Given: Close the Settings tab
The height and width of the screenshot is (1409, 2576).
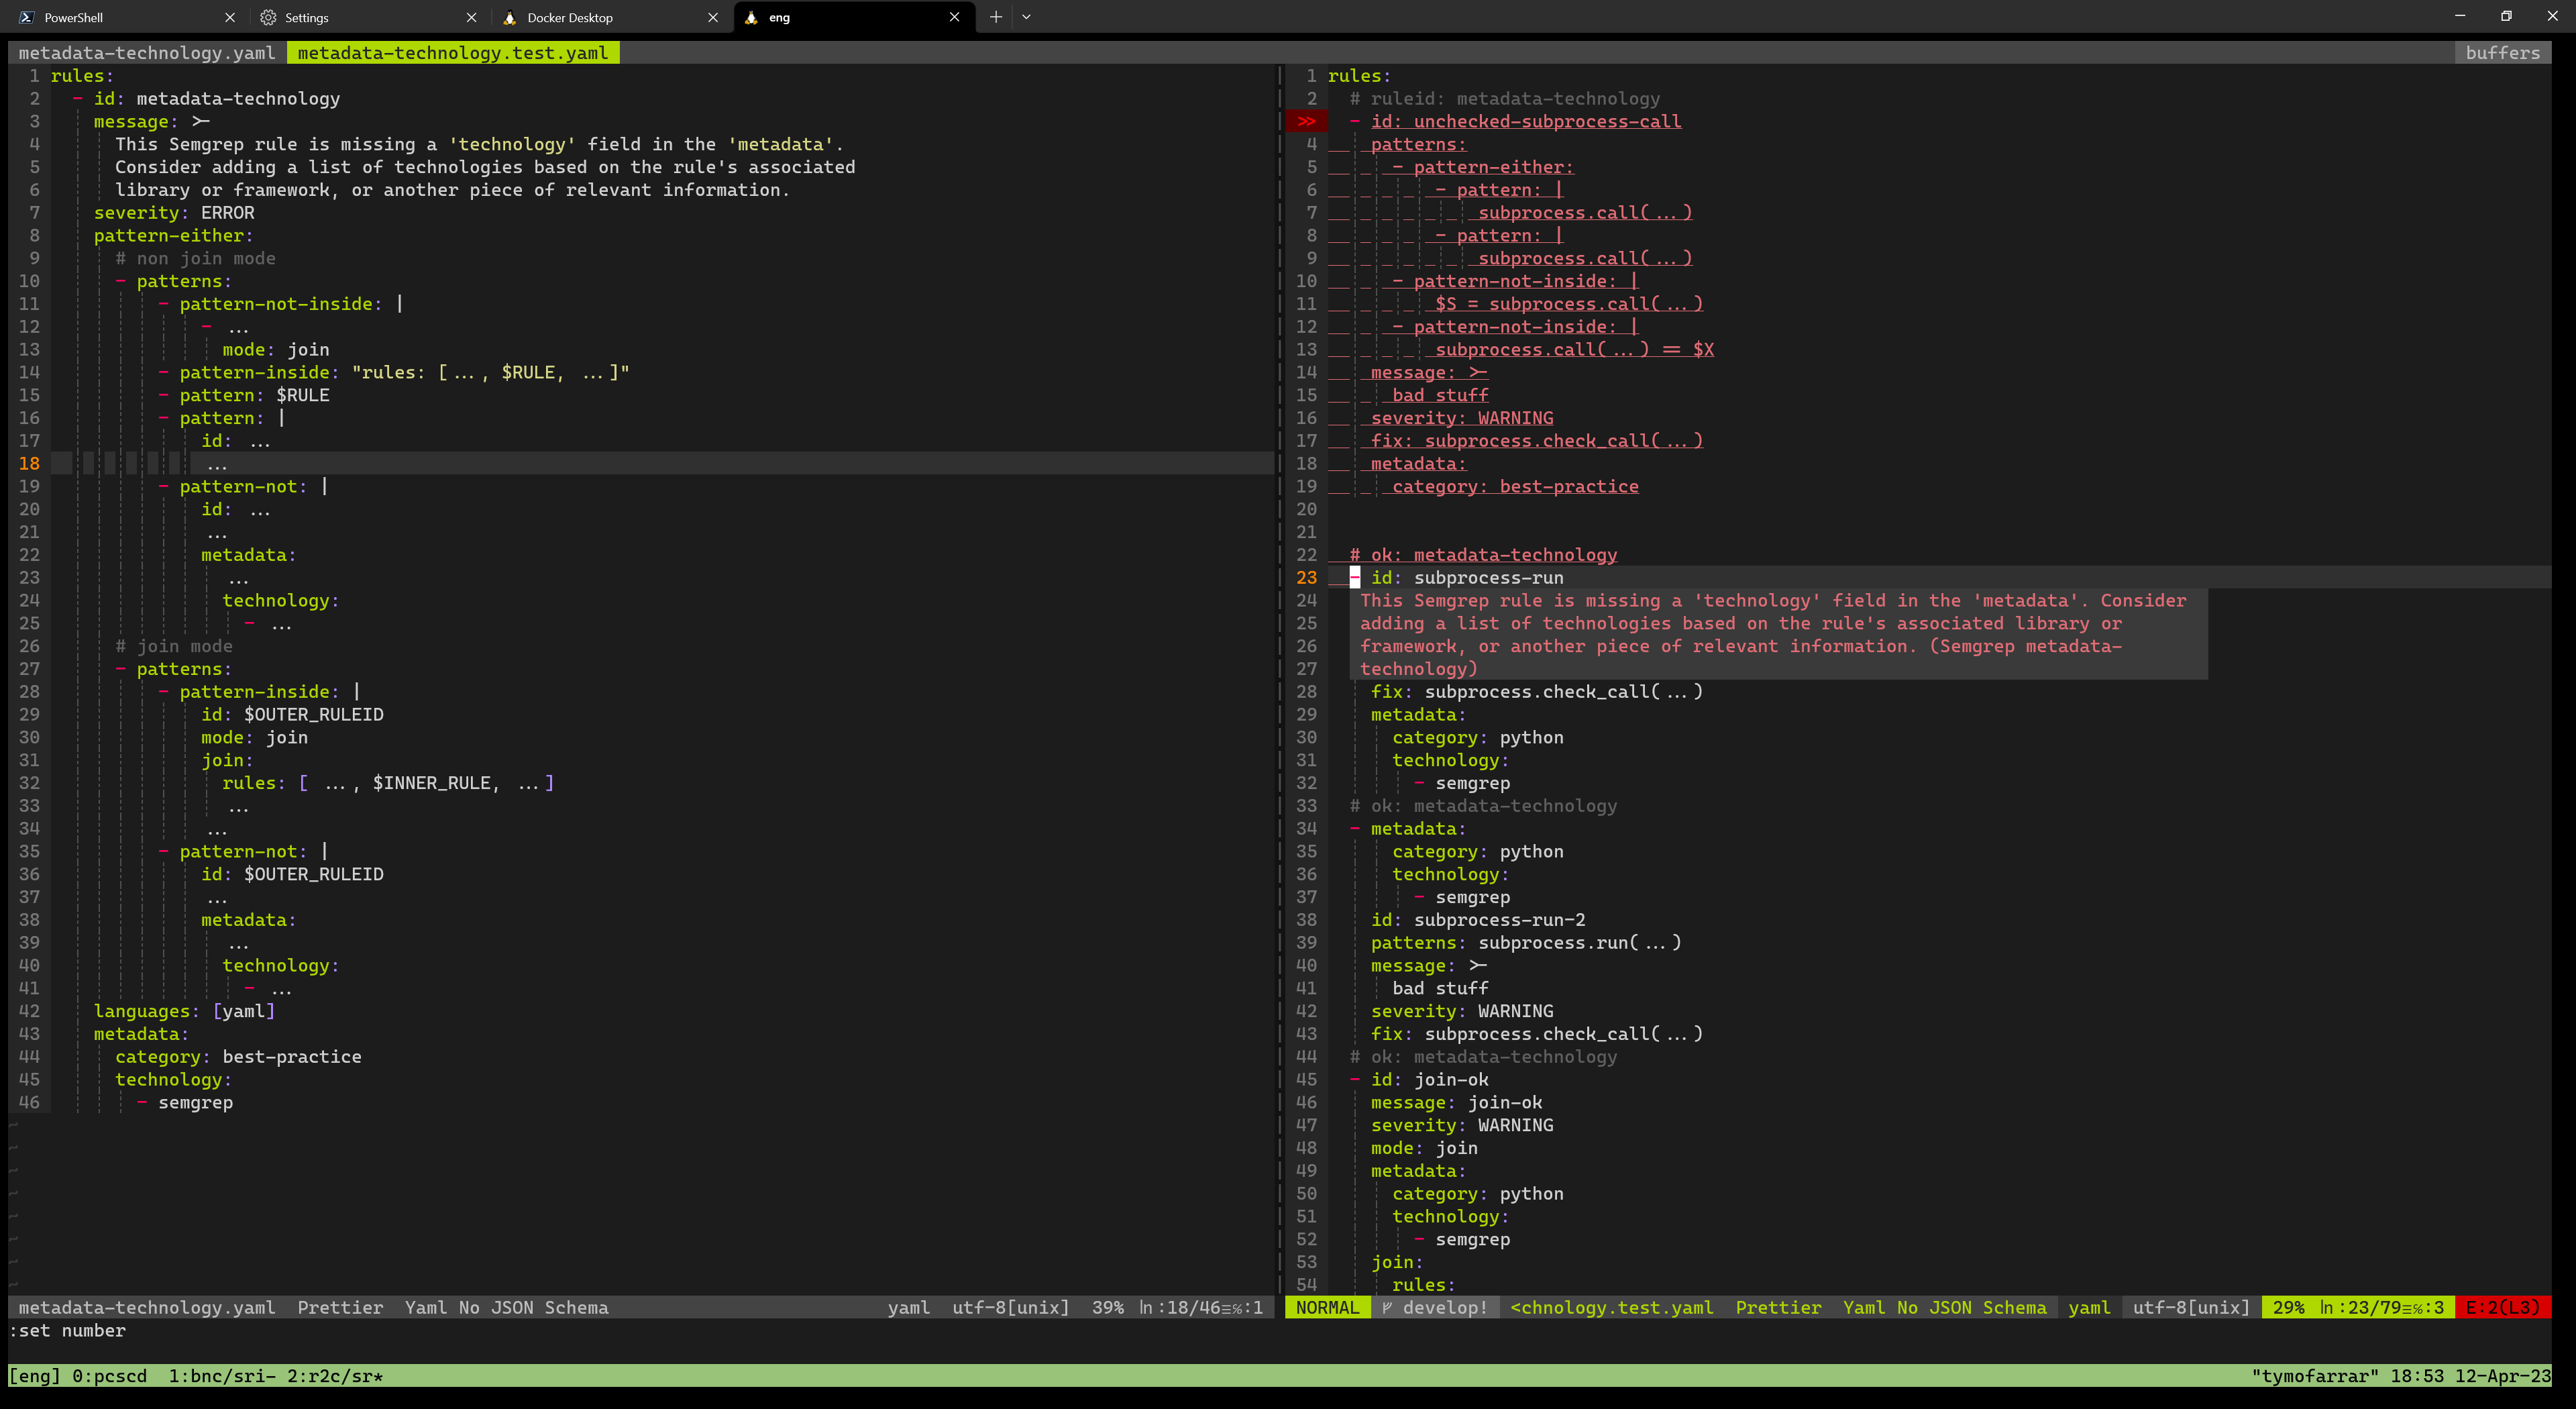Looking at the screenshot, I should pos(472,17).
